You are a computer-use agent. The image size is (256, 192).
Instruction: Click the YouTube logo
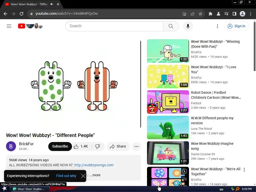coord(30,26)
